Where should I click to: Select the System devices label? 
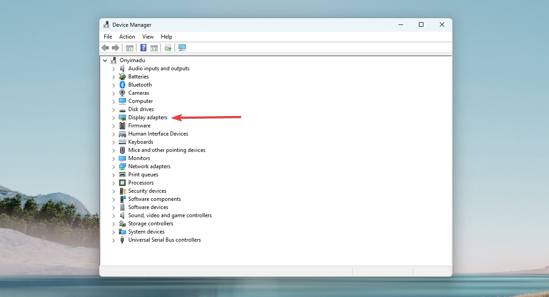point(146,232)
